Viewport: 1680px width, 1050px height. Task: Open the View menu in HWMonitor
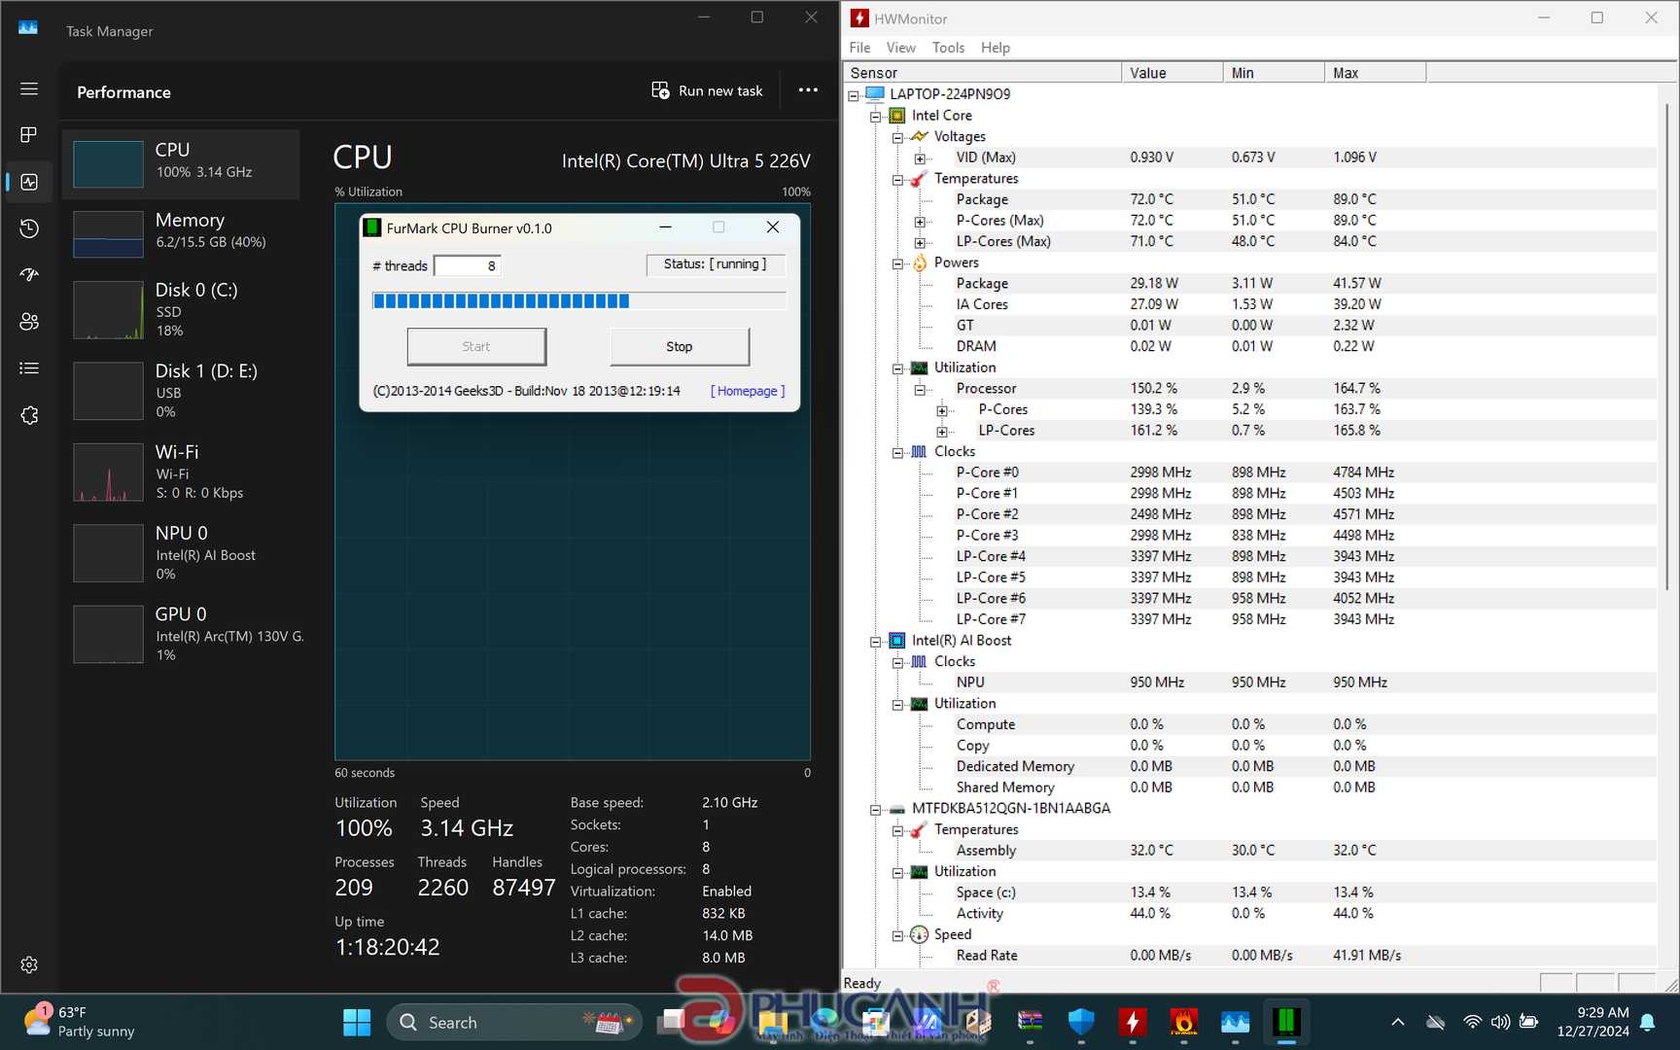point(900,48)
